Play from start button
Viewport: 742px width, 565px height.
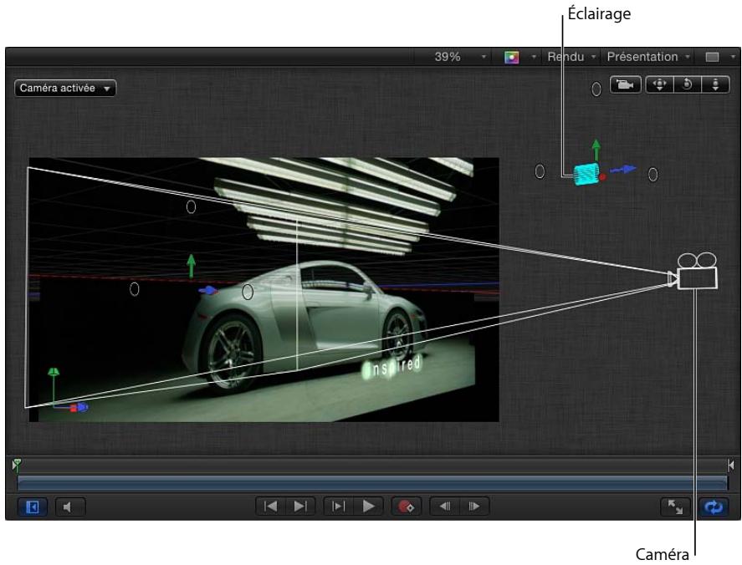(x=338, y=506)
